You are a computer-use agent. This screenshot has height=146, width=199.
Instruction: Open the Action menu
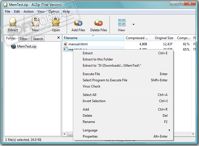(x=28, y=12)
